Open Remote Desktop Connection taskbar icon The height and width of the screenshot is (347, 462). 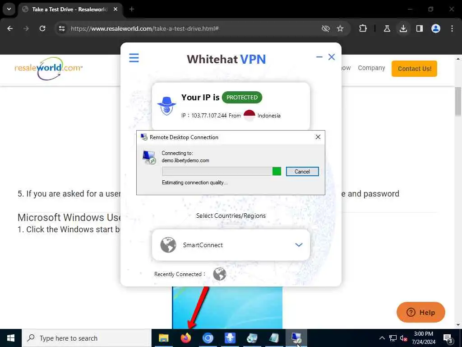(296, 338)
